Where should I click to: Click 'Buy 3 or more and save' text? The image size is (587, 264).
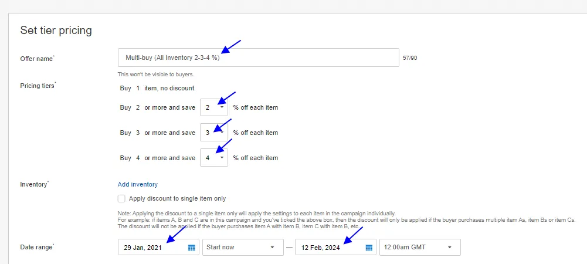(158, 133)
